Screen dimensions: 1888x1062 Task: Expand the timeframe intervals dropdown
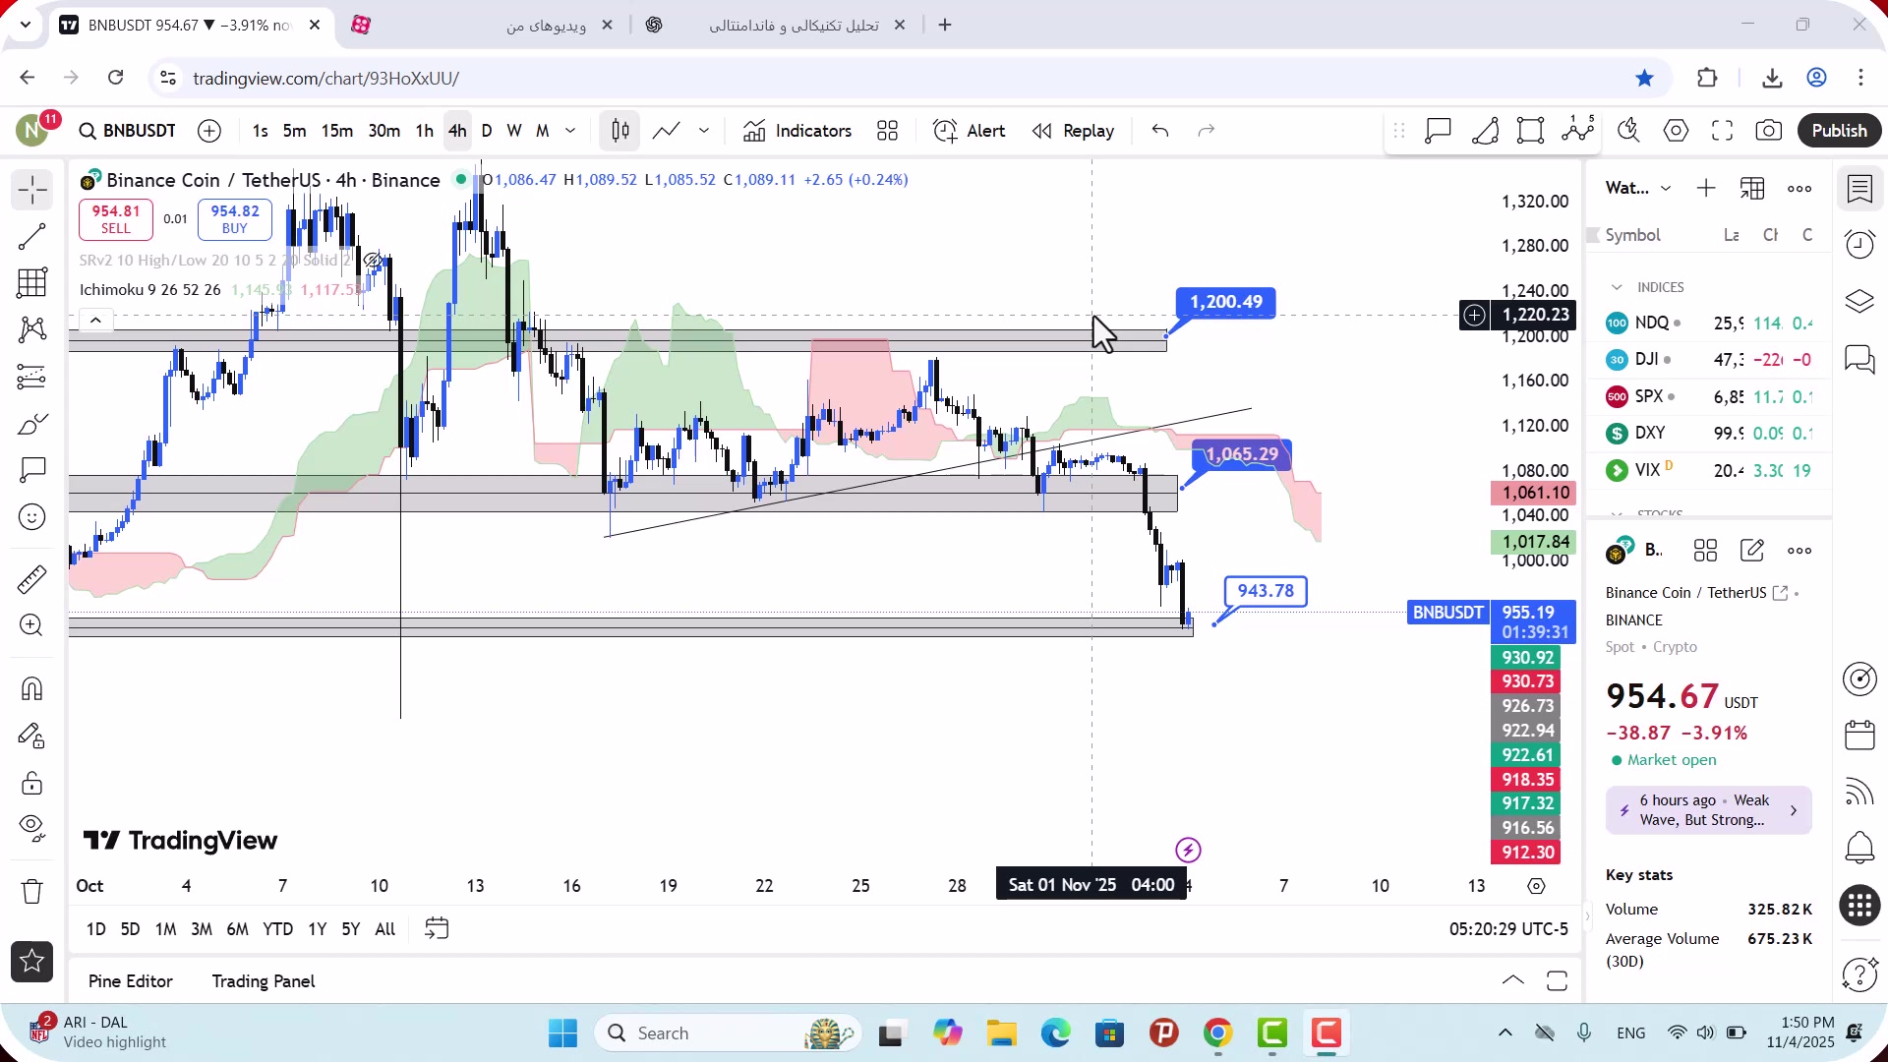click(570, 131)
